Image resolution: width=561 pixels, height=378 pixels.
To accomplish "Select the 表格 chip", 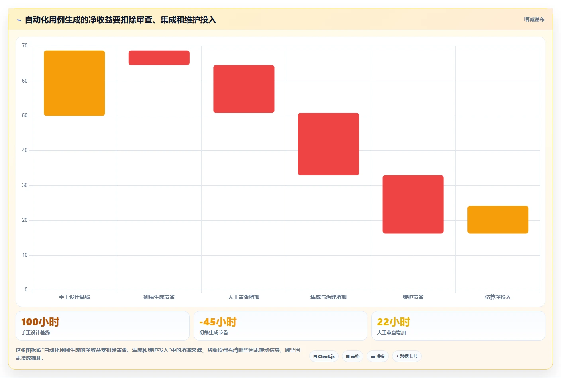I will pyautogui.click(x=353, y=356).
